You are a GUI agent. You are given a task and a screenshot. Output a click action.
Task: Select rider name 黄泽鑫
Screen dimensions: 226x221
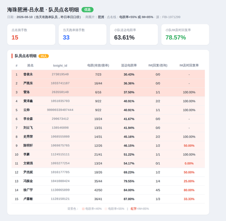[x=28, y=101]
